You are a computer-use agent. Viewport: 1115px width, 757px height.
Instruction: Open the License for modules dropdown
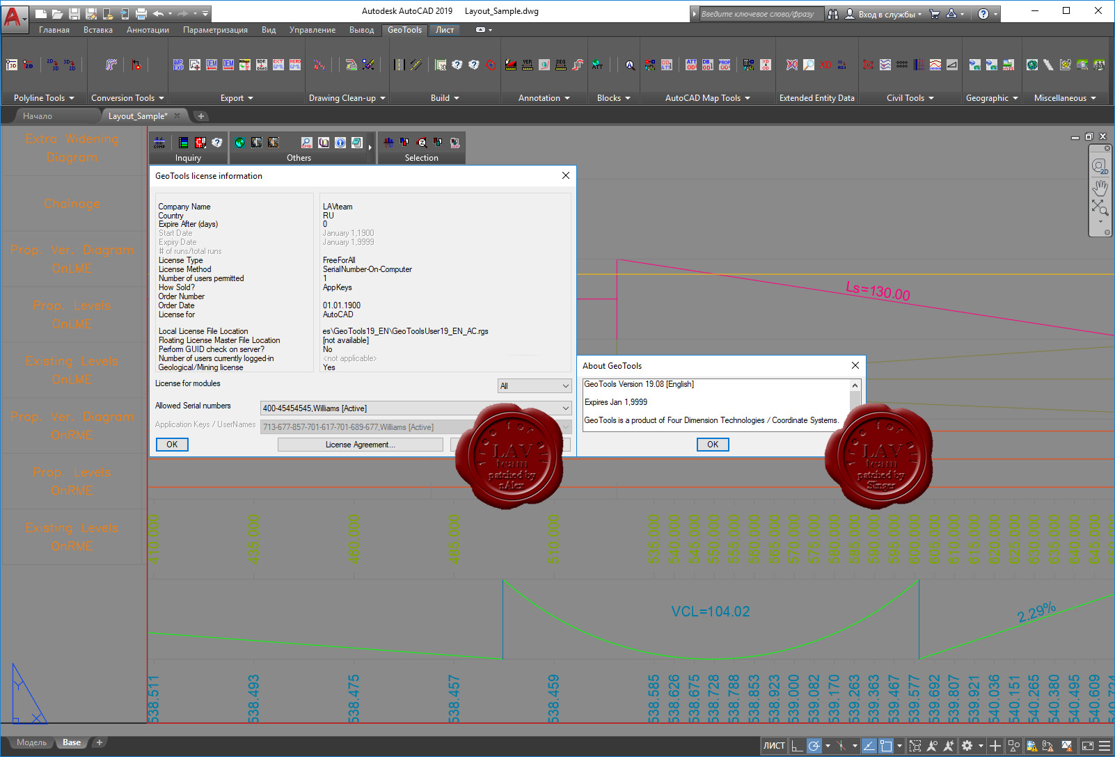(x=535, y=386)
